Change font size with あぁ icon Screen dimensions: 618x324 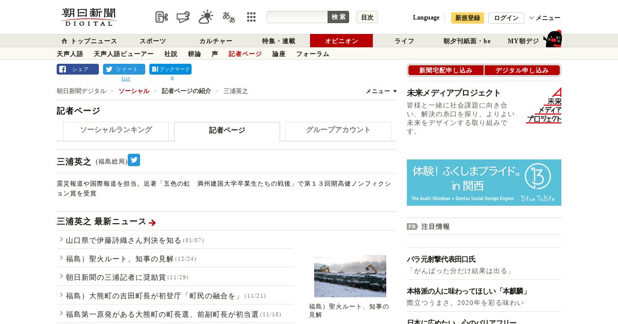point(229,17)
